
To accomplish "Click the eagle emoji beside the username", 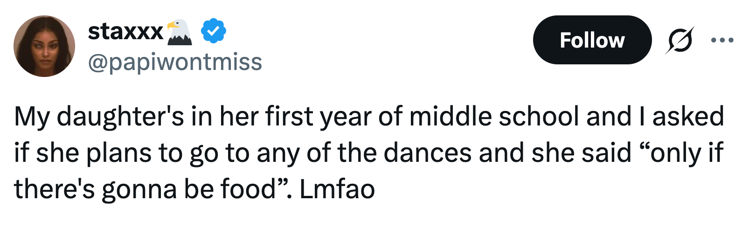I will coord(179,32).
